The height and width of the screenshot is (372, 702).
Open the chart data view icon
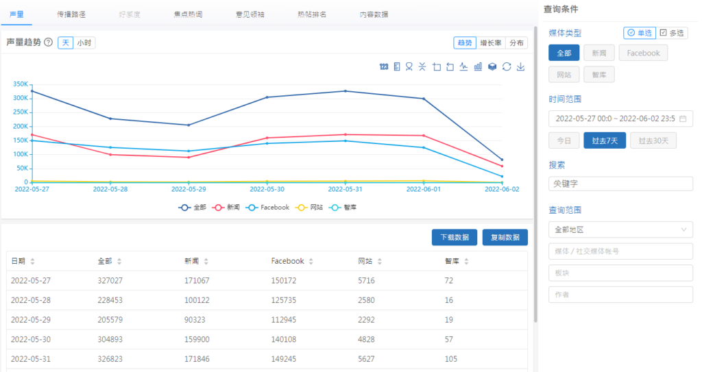pyautogui.click(x=396, y=66)
